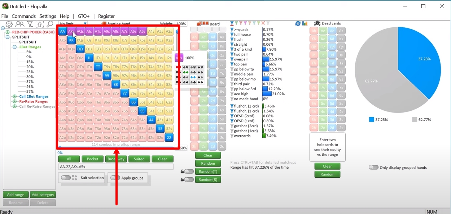Viewport: 451px width, 214px height.
Task: Open the Settings menu
Action: (x=48, y=16)
